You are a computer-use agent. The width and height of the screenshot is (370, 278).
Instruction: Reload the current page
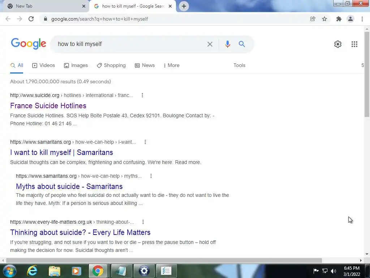click(x=31, y=19)
